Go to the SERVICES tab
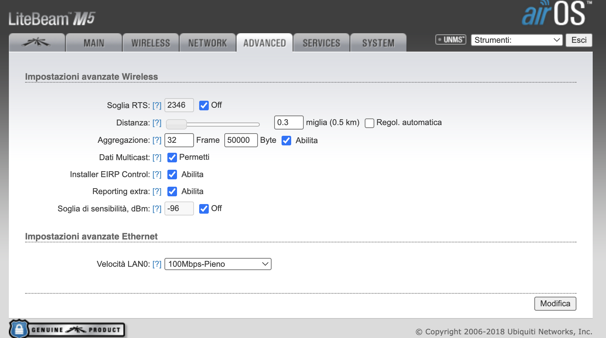 (321, 43)
